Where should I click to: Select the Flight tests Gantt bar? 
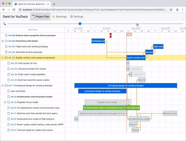click(x=158, y=47)
